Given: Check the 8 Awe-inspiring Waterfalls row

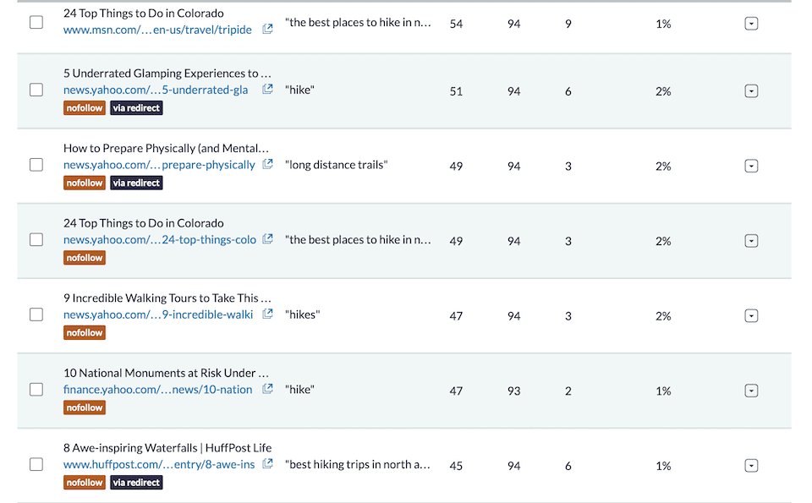Looking at the screenshot, I should pyautogui.click(x=36, y=464).
